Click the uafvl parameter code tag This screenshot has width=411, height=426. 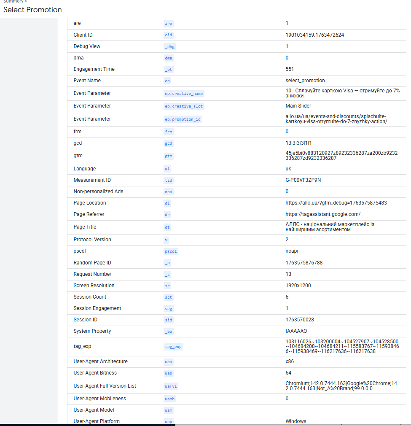click(171, 386)
